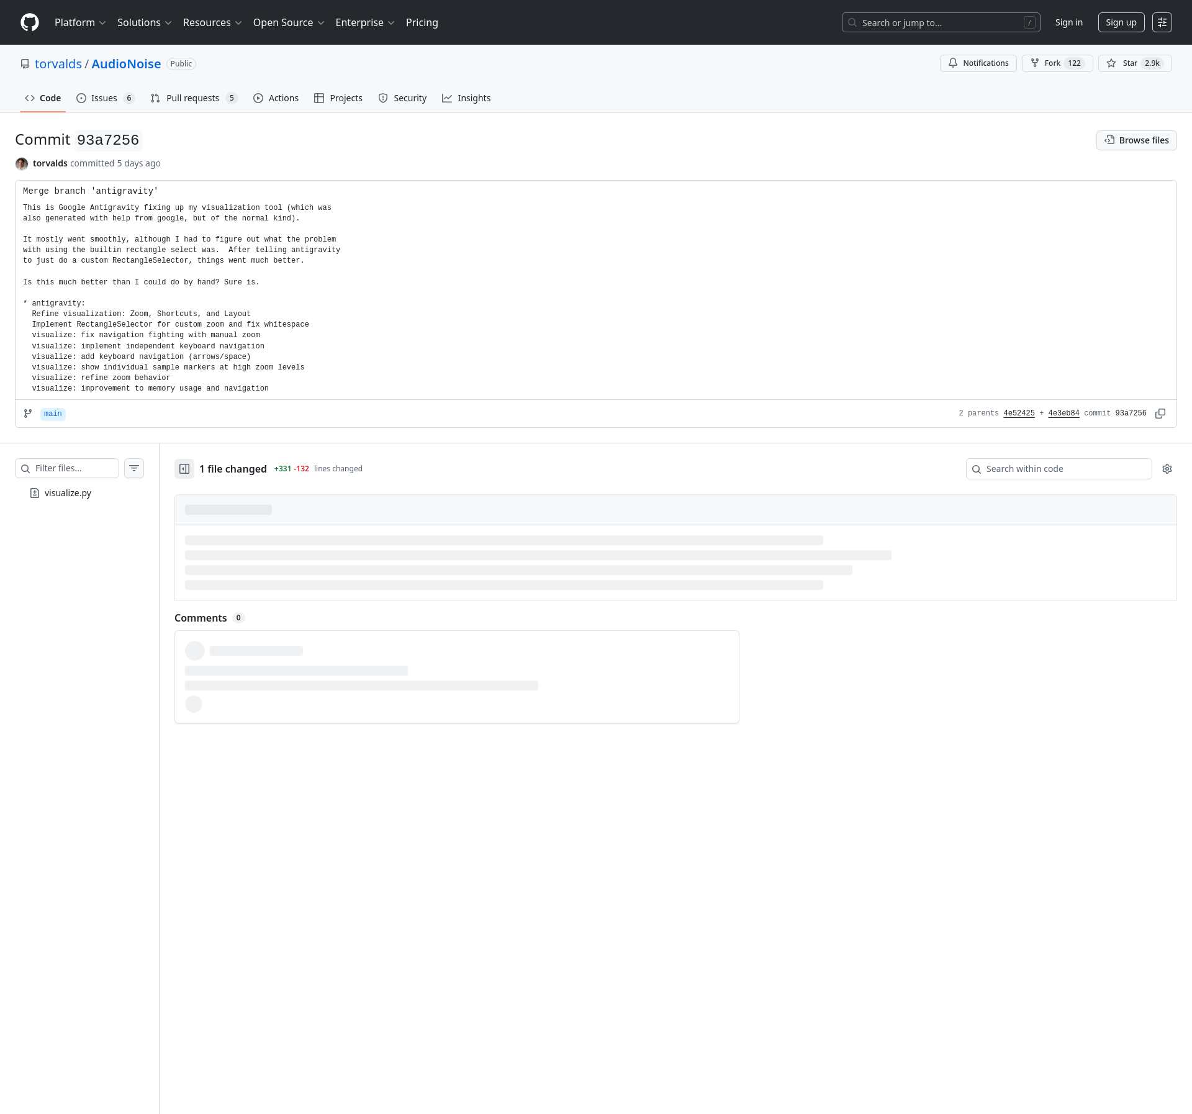This screenshot has width=1192, height=1114.
Task: Copy the full commit SHA icon
Action: tap(1160, 414)
